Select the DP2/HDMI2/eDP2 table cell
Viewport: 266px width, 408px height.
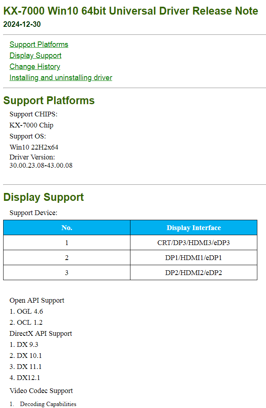[x=193, y=273]
